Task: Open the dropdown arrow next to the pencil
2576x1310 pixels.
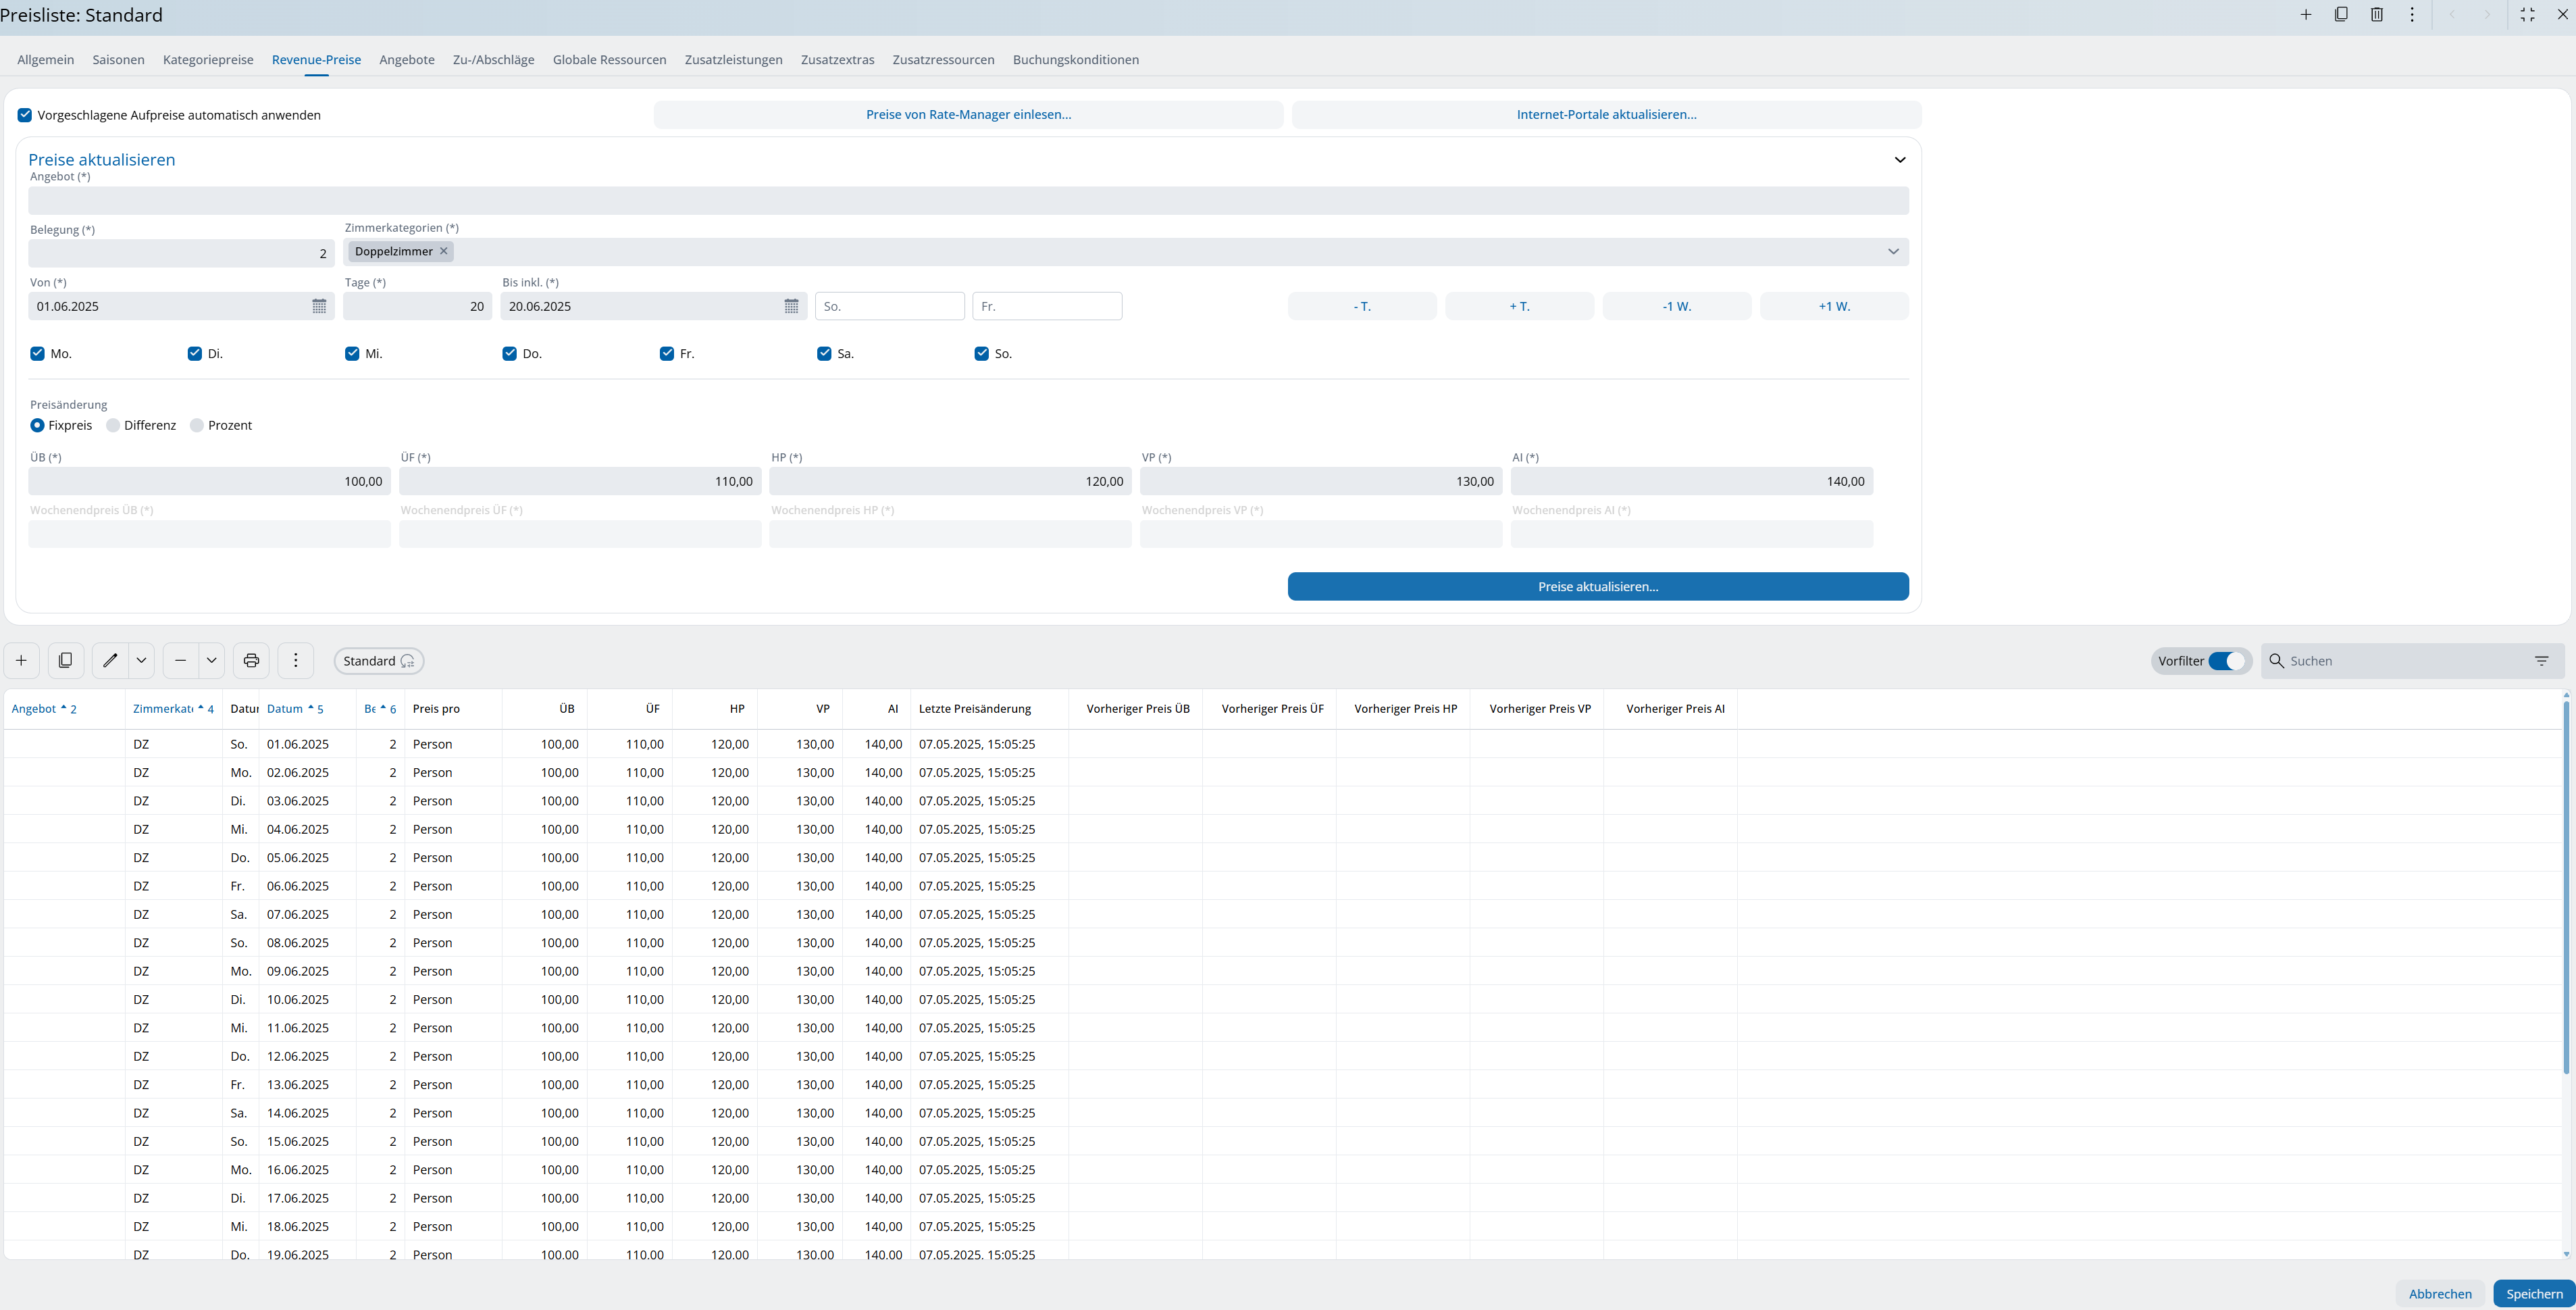Action: point(141,660)
